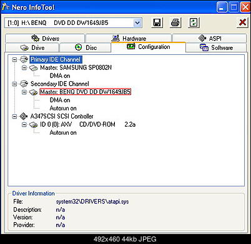
Task: Click the SAMSUNG SP0802N drive icon
Action: tap(34, 68)
